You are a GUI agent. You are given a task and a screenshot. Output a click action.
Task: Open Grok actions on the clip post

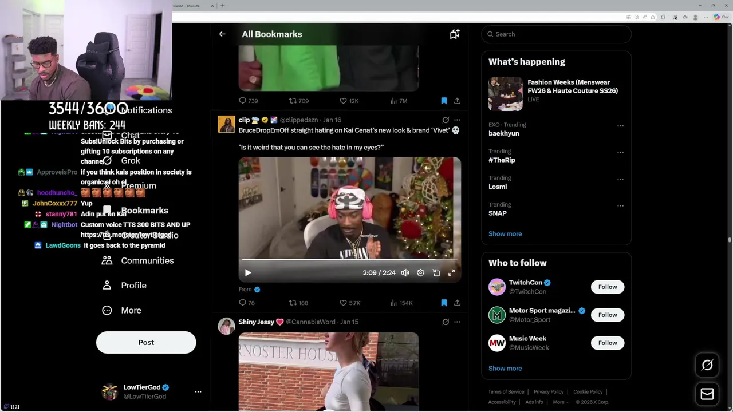[446, 120]
